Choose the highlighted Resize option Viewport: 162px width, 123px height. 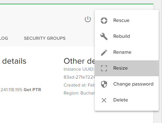[127, 68]
